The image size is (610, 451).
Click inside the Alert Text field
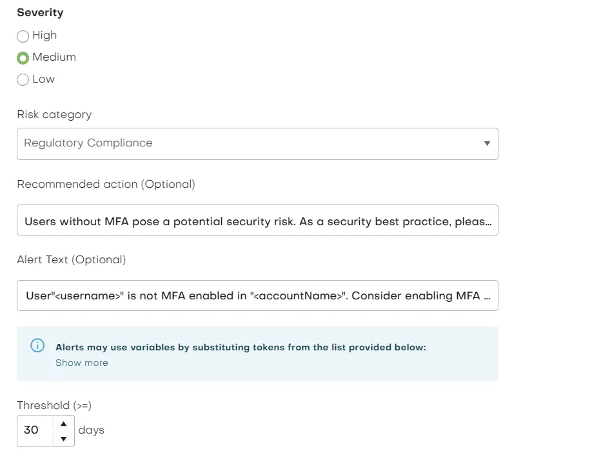click(258, 296)
